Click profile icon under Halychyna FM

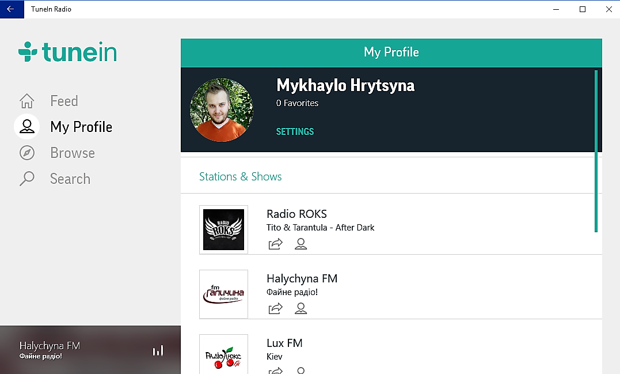click(301, 308)
